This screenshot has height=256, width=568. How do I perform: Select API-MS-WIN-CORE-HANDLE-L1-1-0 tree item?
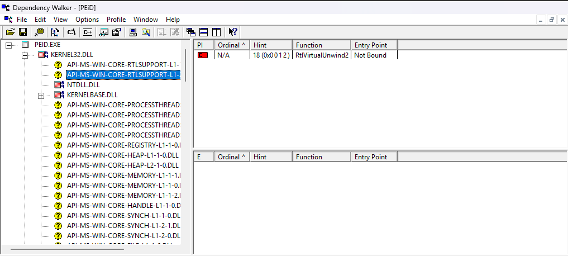[123, 205]
